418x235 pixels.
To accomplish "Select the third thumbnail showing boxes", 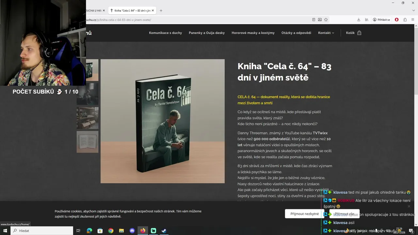I will (x=88, y=118).
